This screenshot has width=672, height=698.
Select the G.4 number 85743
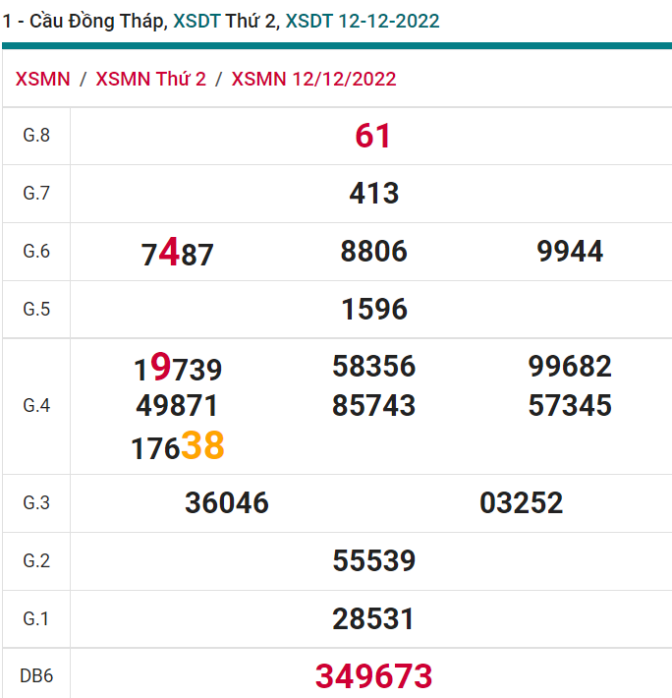[373, 405]
